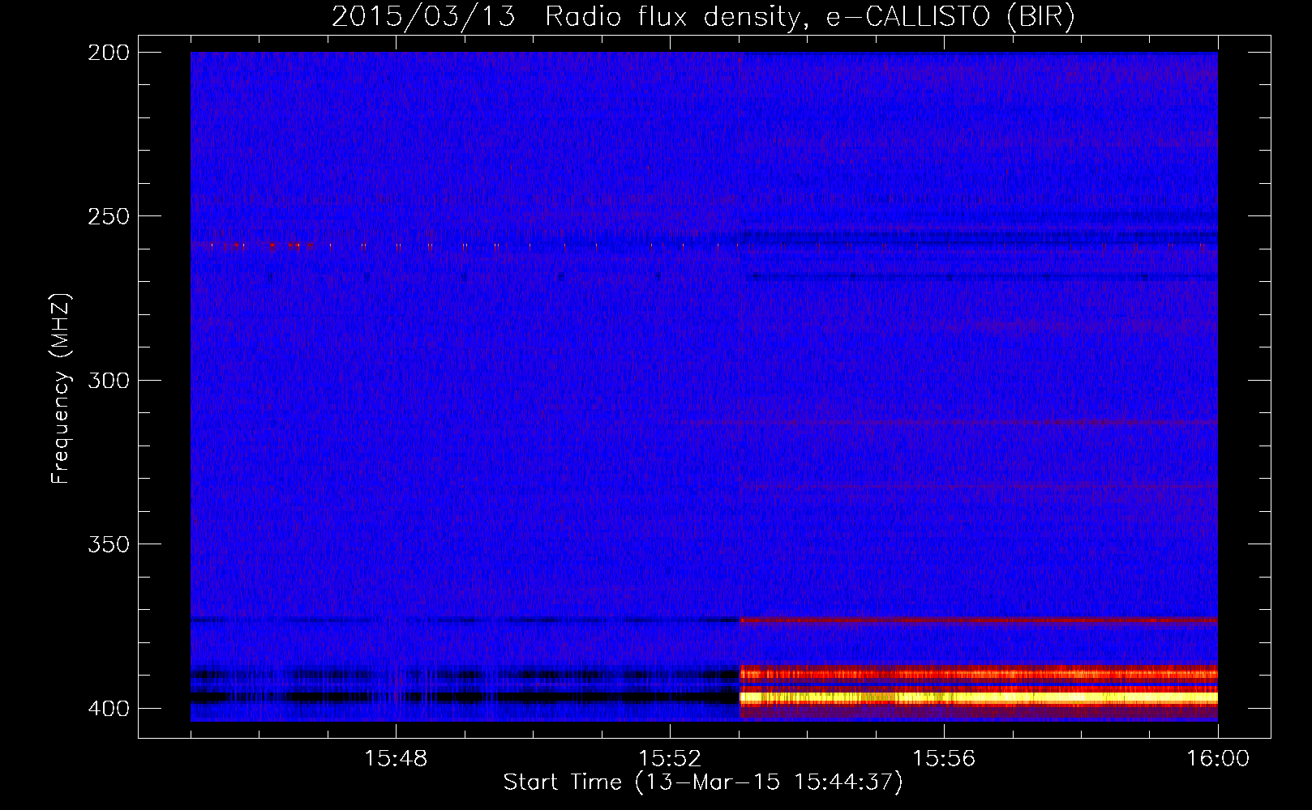The width and height of the screenshot is (1312, 810).
Task: Click the "Start Time (13-Mar-15 15:44:37)" label
Action: tap(703, 782)
